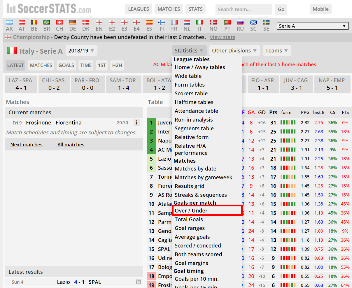
Task: Click the Finland FI flag icon
Action: click(x=162, y=22)
